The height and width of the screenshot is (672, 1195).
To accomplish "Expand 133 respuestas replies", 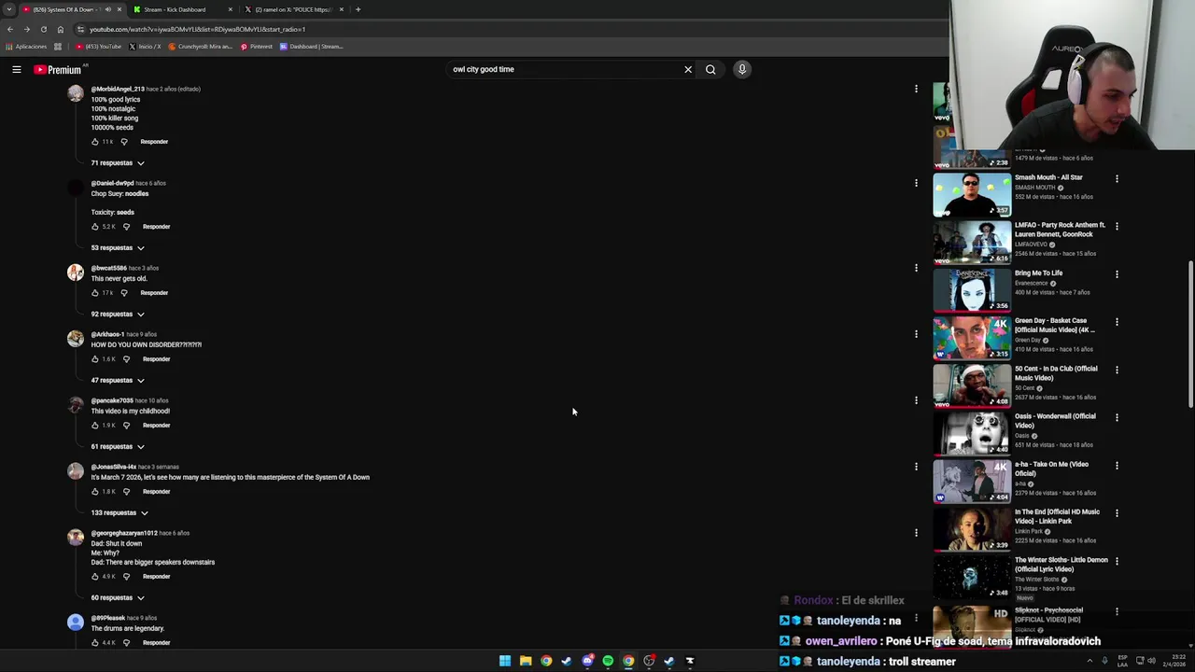I will [119, 513].
